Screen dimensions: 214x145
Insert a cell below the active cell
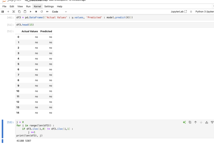(x=212, y=122)
